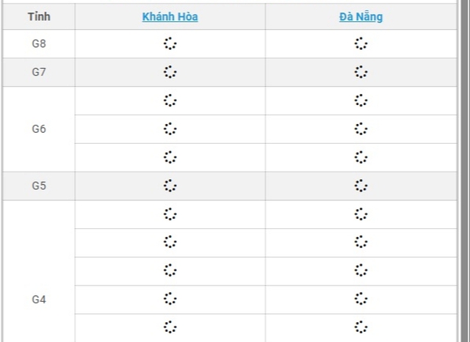This screenshot has width=470, height=342.
Task: Select the G8 prize row label
Action: coord(39,44)
